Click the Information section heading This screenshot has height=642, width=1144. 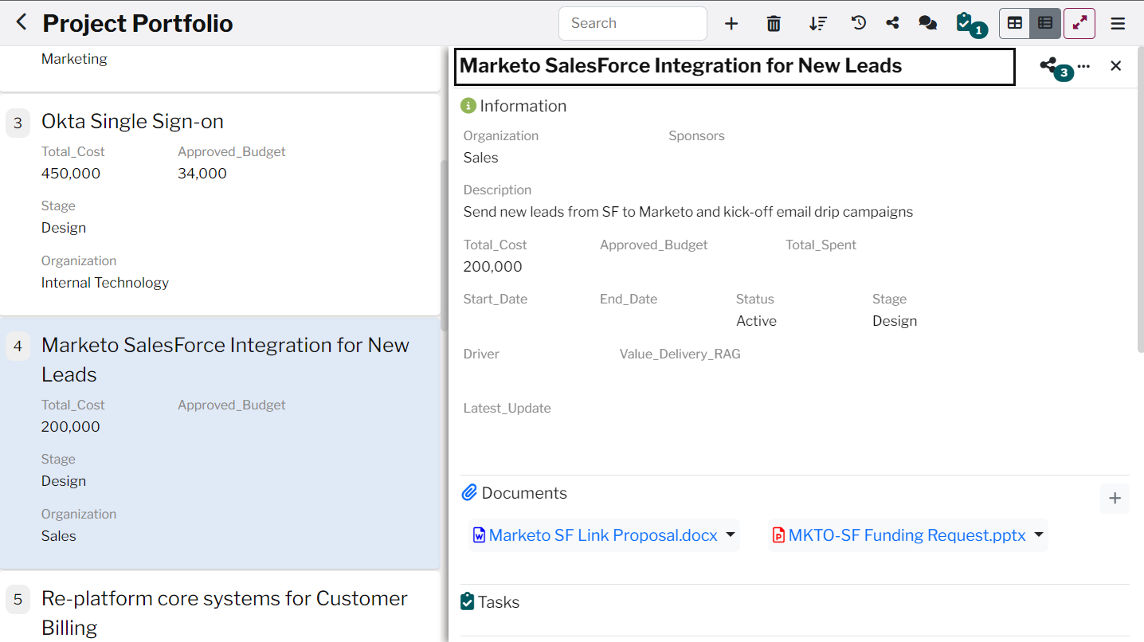point(523,106)
